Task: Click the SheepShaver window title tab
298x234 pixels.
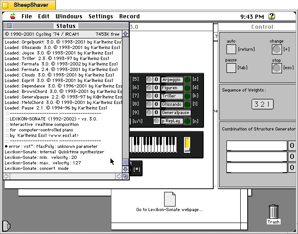Action: pyautogui.click(x=28, y=5)
